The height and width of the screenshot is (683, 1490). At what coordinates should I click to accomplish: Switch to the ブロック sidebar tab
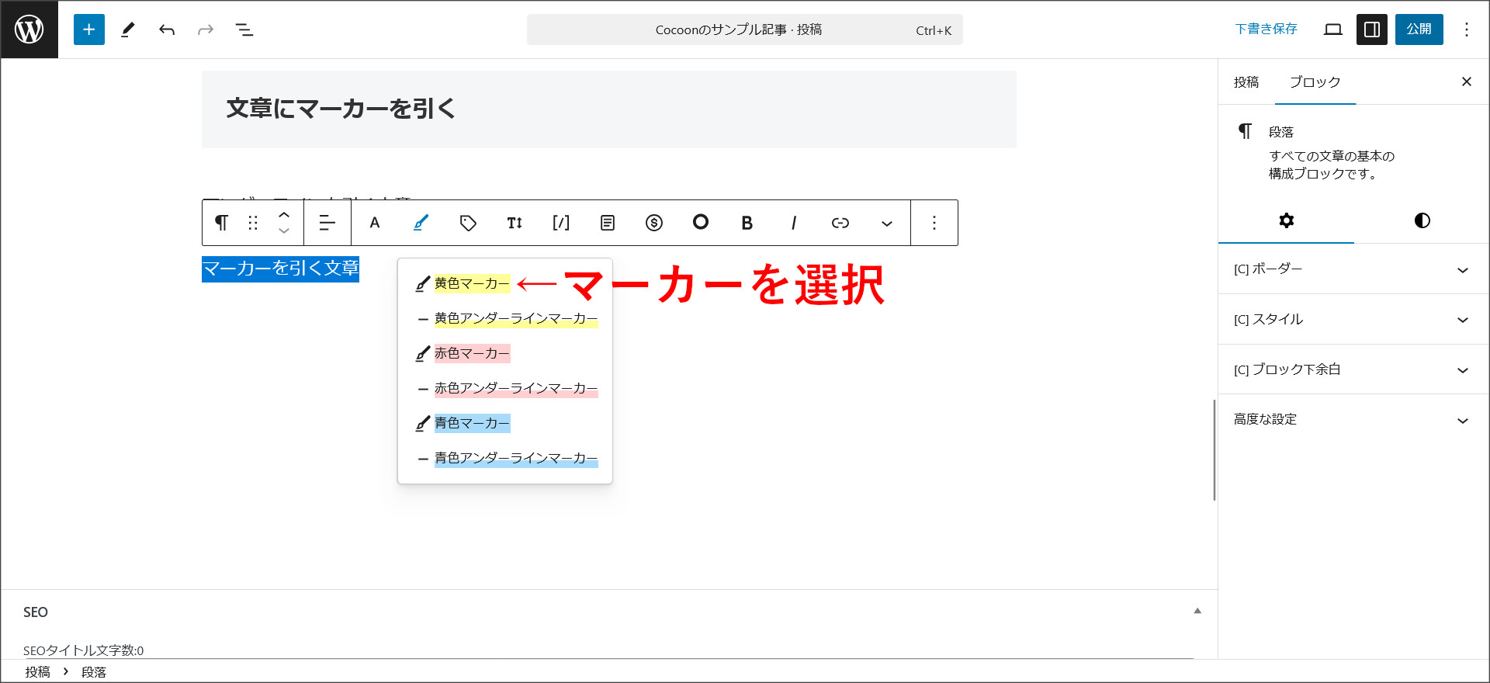click(1315, 82)
